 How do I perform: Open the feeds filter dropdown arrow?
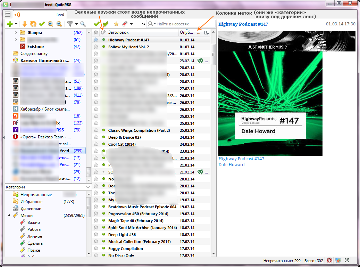[x=76, y=24]
